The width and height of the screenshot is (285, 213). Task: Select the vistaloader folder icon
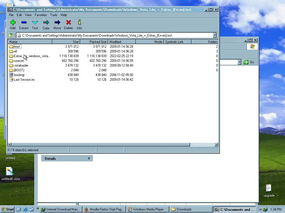(x=11, y=65)
